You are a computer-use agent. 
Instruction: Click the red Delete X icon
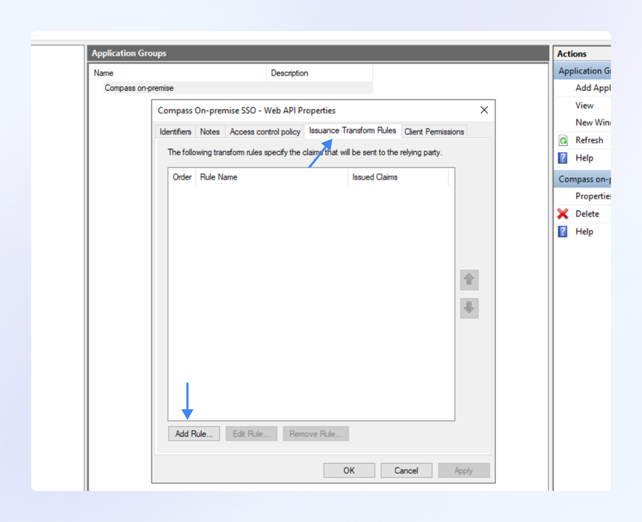click(x=563, y=214)
